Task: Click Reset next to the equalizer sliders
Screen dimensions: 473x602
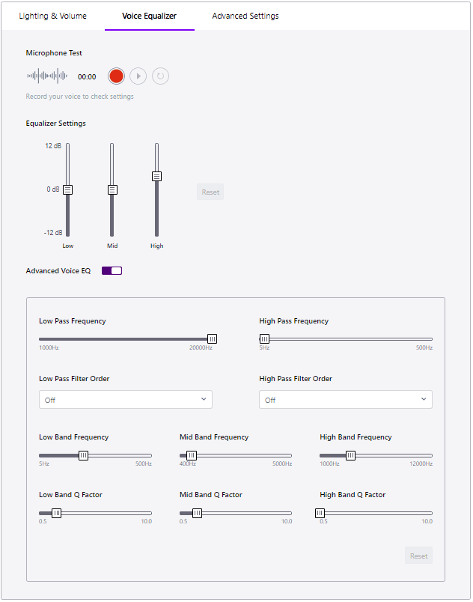Action: tap(210, 192)
